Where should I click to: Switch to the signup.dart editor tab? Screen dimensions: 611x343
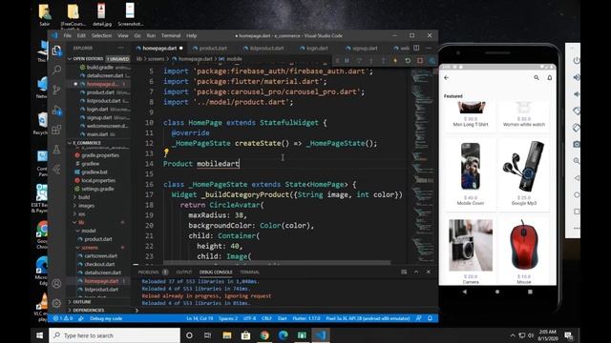pos(365,49)
